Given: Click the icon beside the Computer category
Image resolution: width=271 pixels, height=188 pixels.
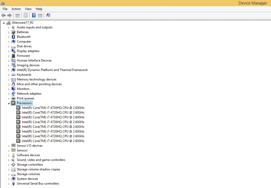Looking at the screenshot, I should [x=13, y=42].
